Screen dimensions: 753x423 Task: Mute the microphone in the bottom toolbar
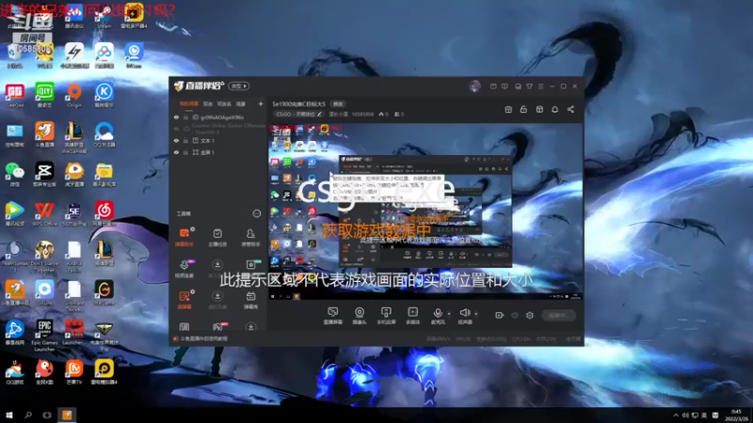coord(438,316)
